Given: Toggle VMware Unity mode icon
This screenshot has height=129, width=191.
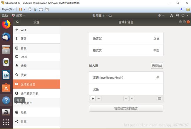Looking at the screenshot, I should coord(47,9).
